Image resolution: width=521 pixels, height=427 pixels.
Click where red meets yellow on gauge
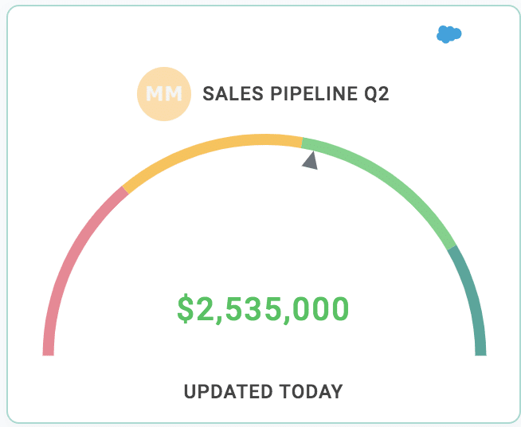tap(124, 190)
